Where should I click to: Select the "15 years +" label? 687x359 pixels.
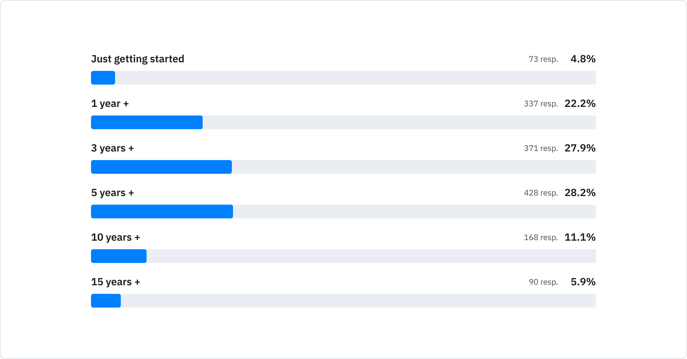[115, 282]
